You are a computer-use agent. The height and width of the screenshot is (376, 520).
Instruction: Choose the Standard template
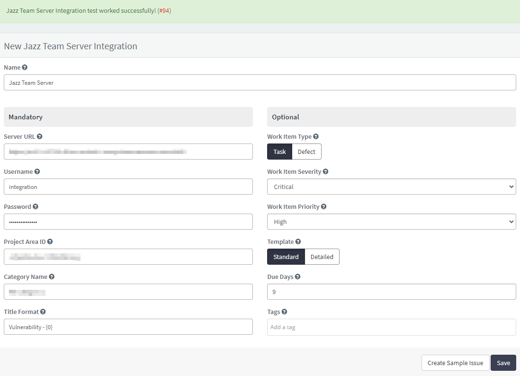pos(286,257)
